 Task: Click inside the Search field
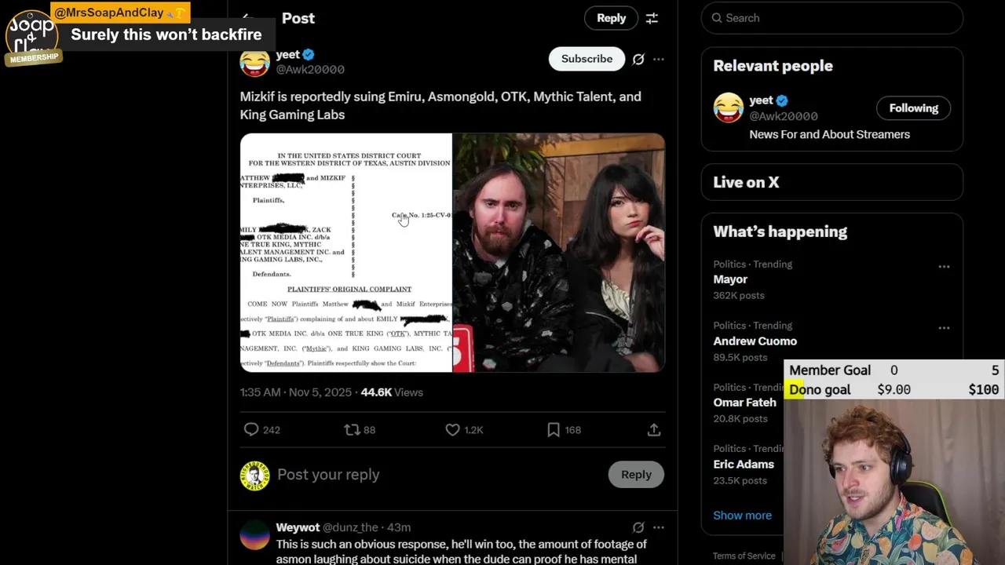[831, 17]
